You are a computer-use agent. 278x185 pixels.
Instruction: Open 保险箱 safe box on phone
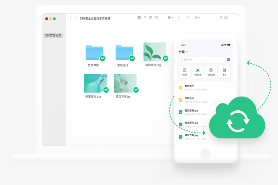click(x=185, y=72)
